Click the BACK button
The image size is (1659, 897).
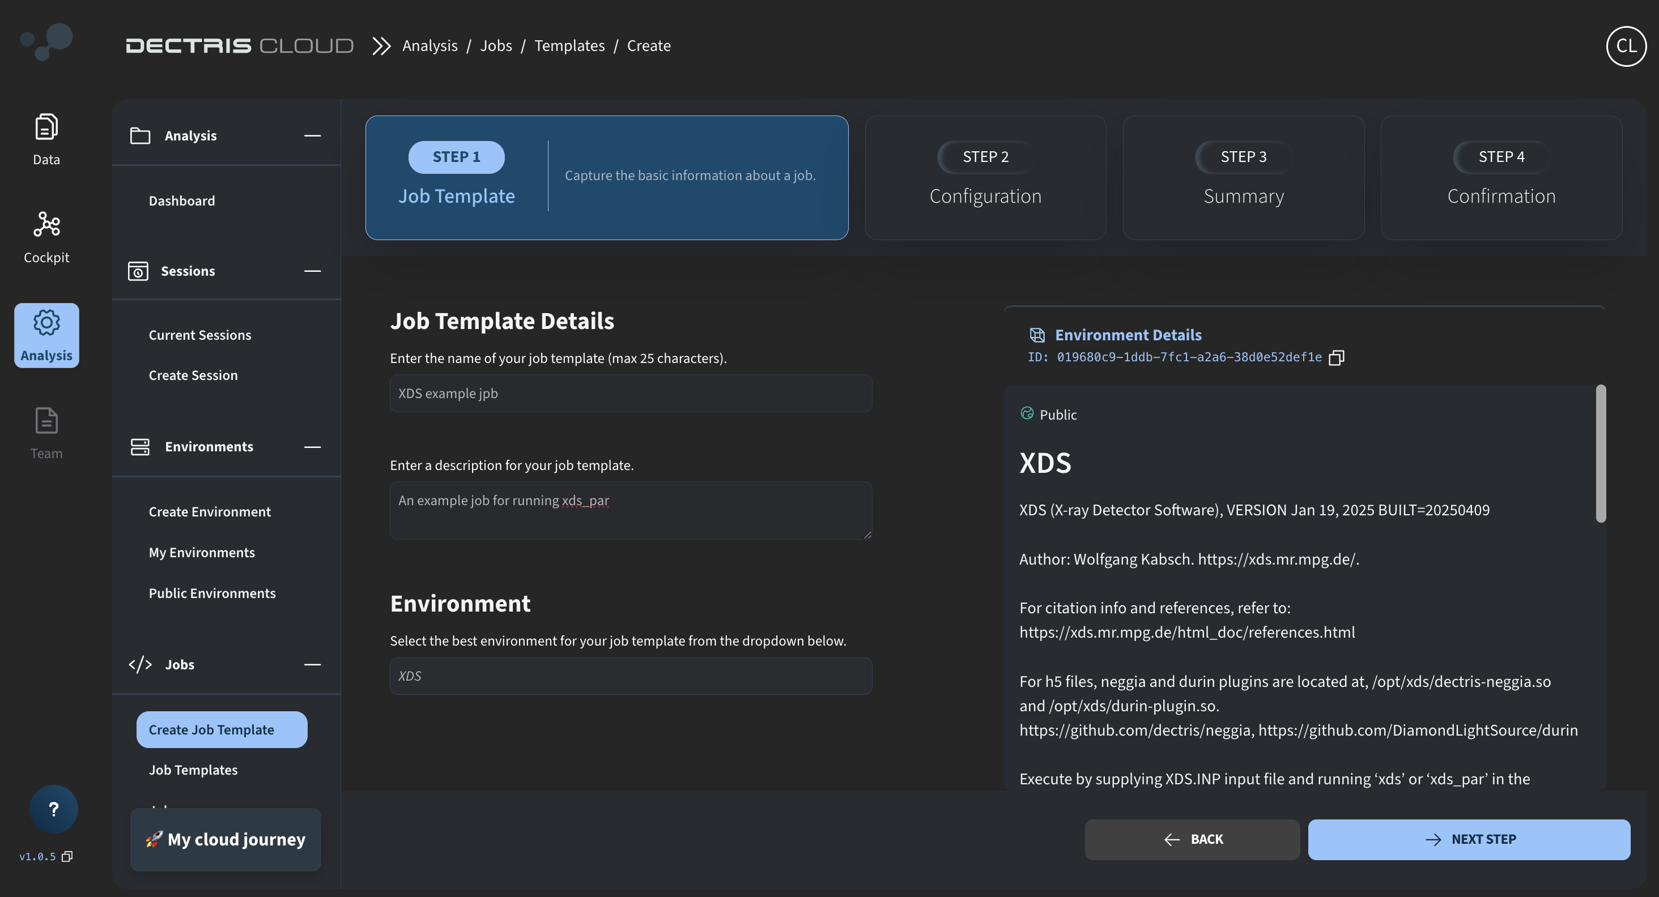coord(1192,839)
